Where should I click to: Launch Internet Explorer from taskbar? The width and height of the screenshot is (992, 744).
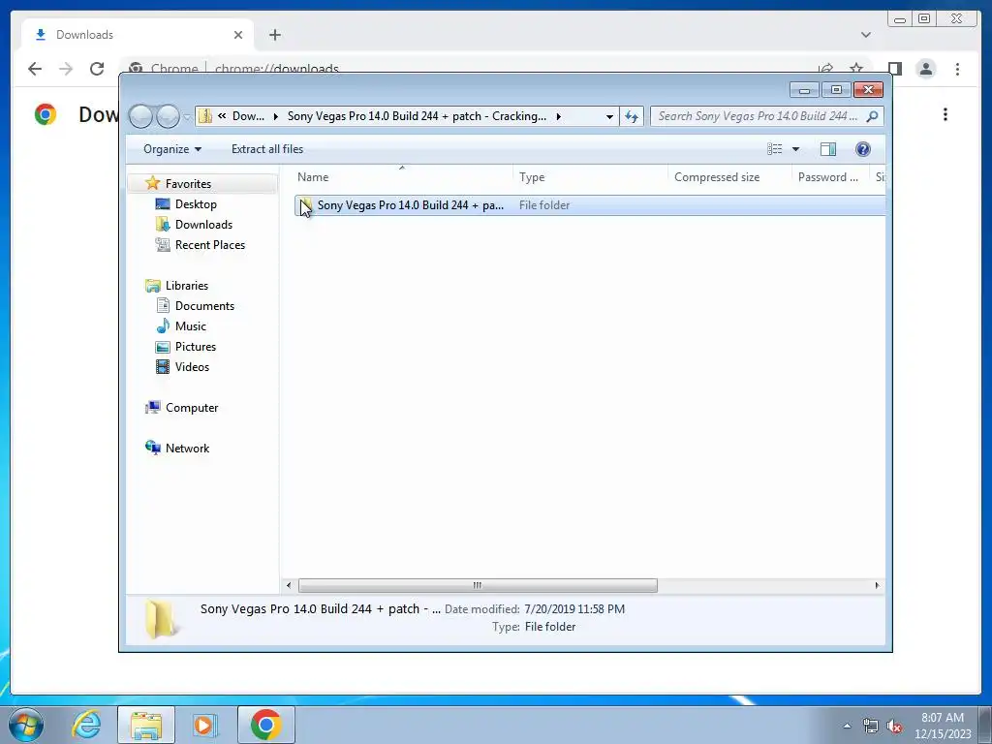(x=86, y=725)
